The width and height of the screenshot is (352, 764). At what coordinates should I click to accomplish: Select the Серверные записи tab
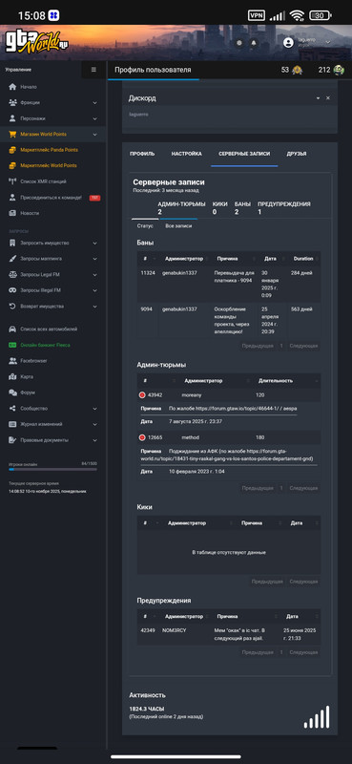click(x=244, y=154)
